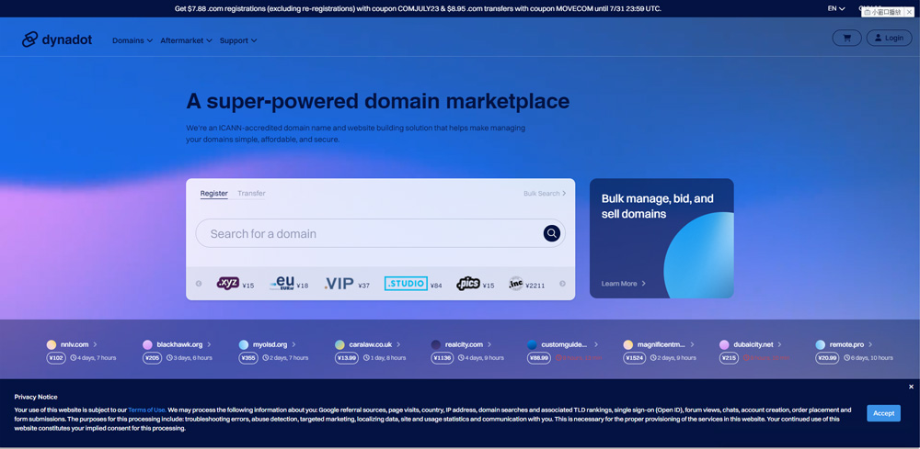
Task: Open the Aftermarket dropdown menu
Action: [186, 40]
